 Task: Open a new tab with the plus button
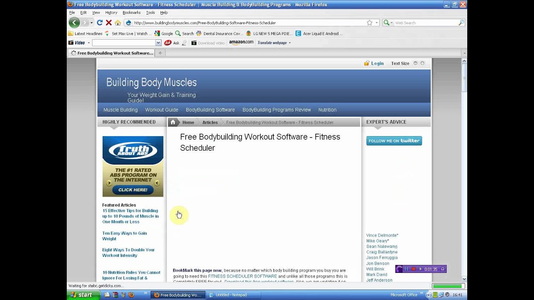[160, 53]
